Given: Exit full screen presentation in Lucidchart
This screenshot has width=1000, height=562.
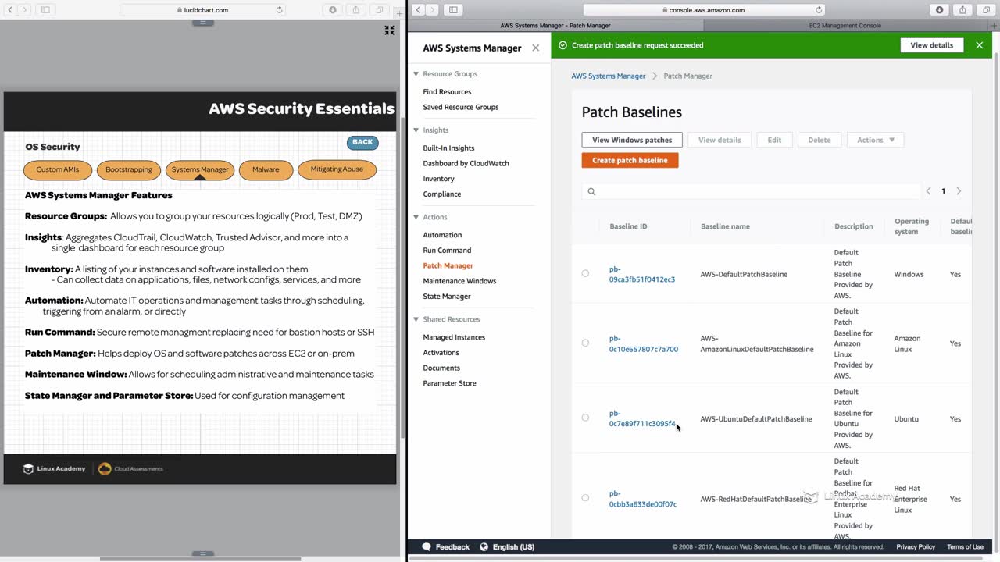Looking at the screenshot, I should click(x=389, y=30).
